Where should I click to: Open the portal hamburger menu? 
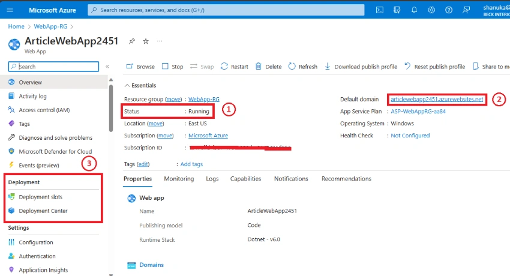click(10, 10)
